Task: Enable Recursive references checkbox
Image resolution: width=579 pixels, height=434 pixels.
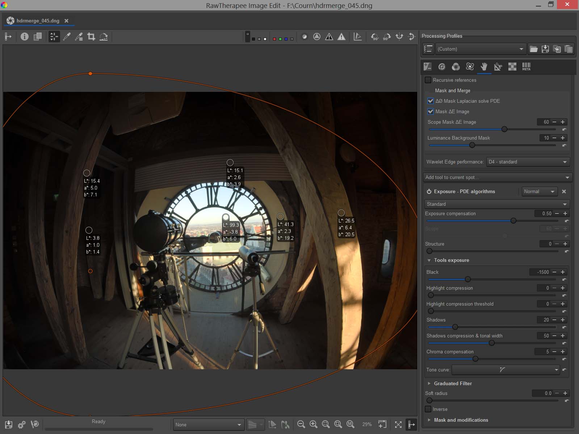Action: click(x=428, y=80)
